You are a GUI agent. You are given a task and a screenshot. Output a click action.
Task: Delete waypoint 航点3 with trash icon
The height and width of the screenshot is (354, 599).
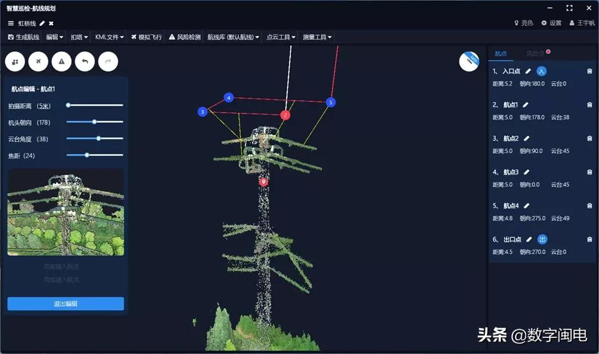pos(590,172)
